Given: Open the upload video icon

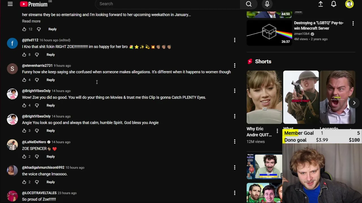Looking at the screenshot, I should click(x=320, y=4).
